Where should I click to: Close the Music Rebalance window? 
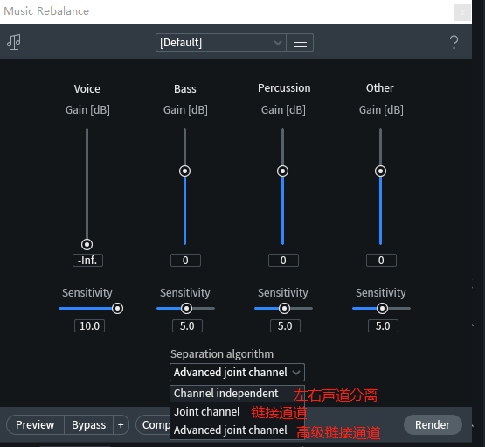[x=462, y=13]
